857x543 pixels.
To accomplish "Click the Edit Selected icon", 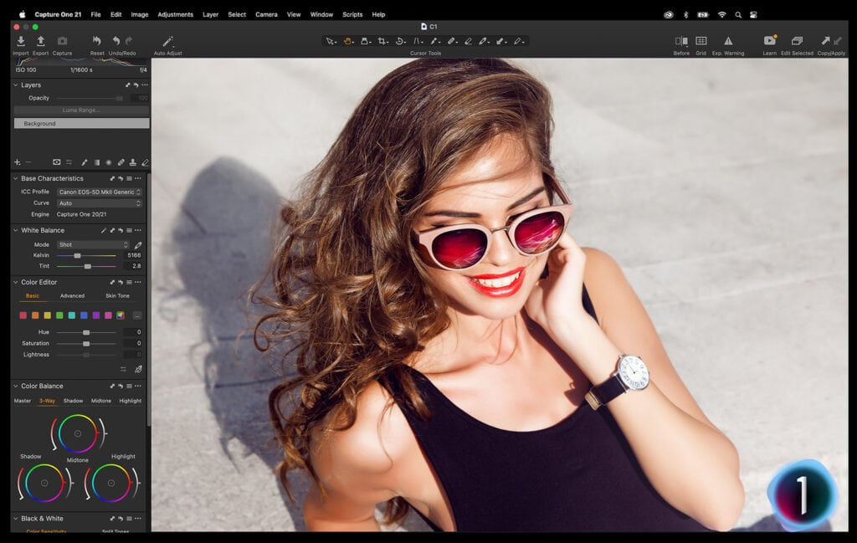I will 797,41.
